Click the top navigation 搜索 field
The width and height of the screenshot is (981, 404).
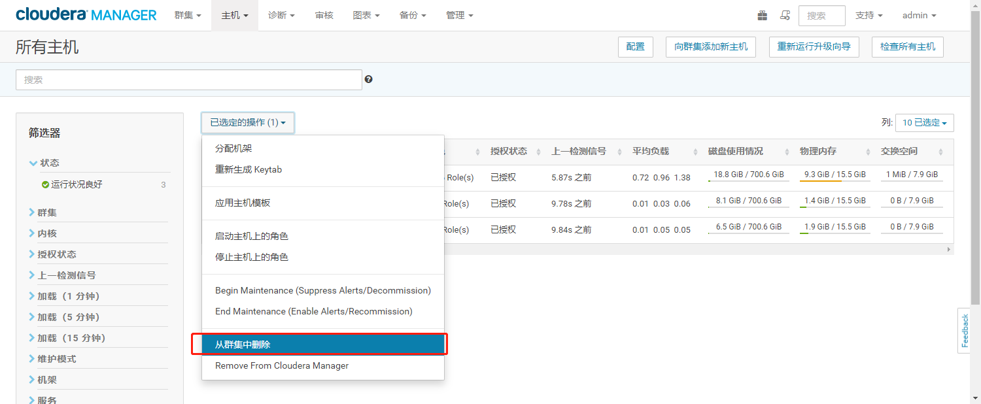click(822, 16)
